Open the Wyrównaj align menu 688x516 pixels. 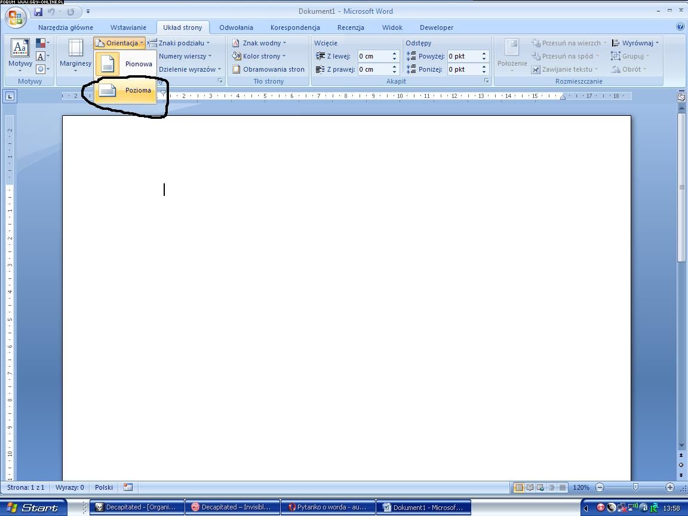point(635,43)
